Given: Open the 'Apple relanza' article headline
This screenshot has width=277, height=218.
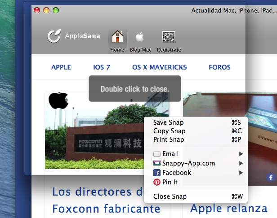Looking at the screenshot, I should click(x=229, y=208).
